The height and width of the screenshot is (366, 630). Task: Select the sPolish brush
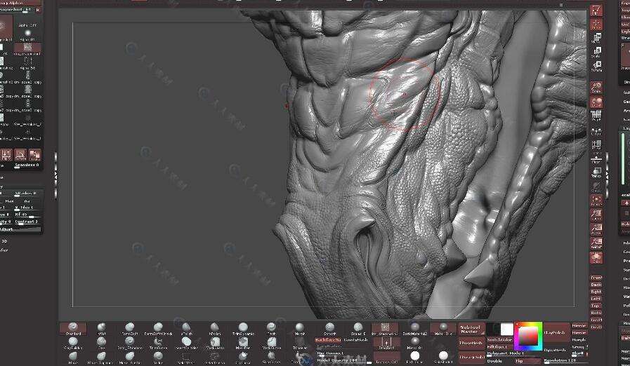(186, 329)
